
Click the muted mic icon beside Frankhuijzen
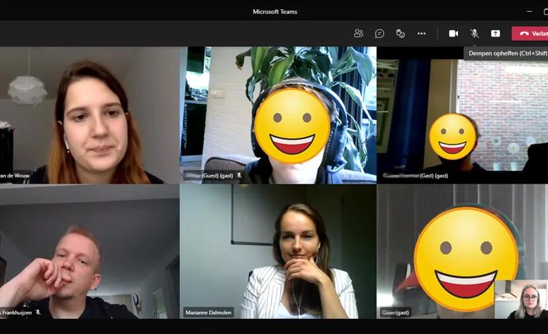tap(38, 312)
